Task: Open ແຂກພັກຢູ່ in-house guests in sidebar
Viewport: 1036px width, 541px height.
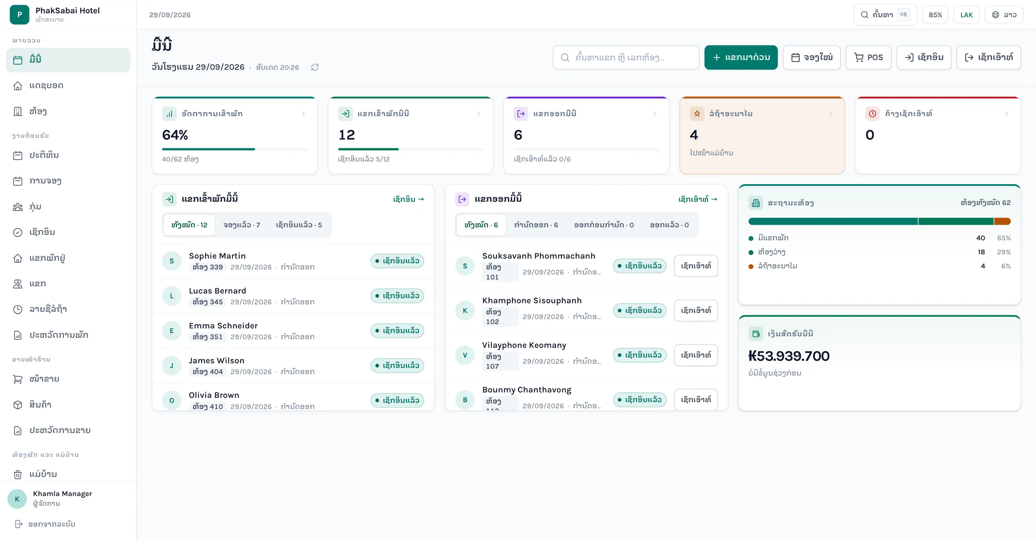Action: [68, 258]
